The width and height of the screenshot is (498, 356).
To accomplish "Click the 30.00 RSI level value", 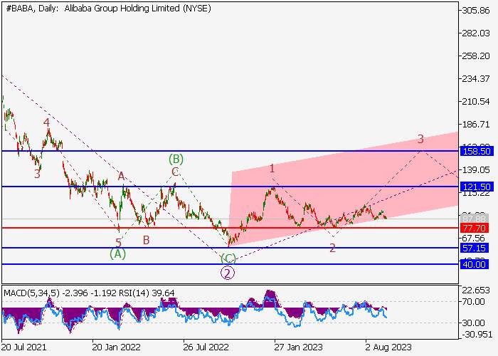I will (474, 323).
